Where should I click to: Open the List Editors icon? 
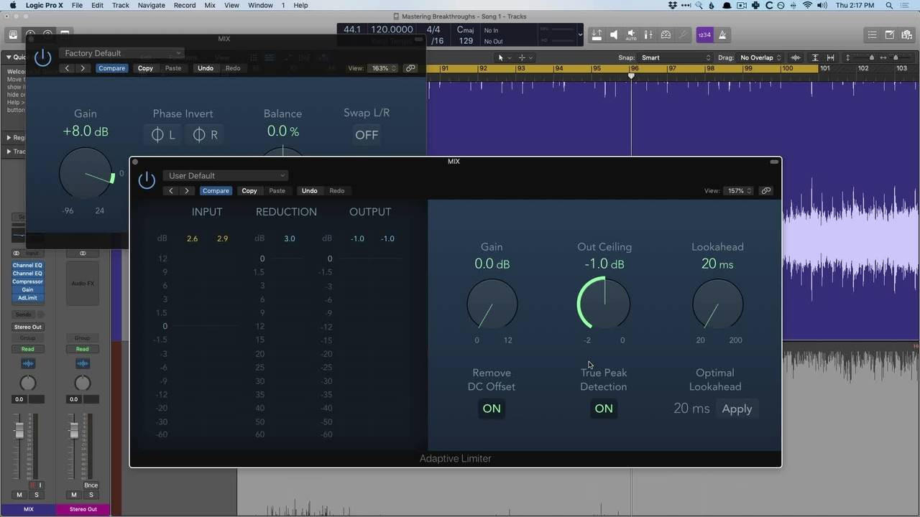[x=872, y=34]
